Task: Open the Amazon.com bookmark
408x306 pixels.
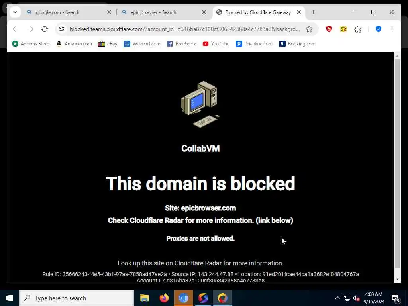Action: (x=74, y=44)
